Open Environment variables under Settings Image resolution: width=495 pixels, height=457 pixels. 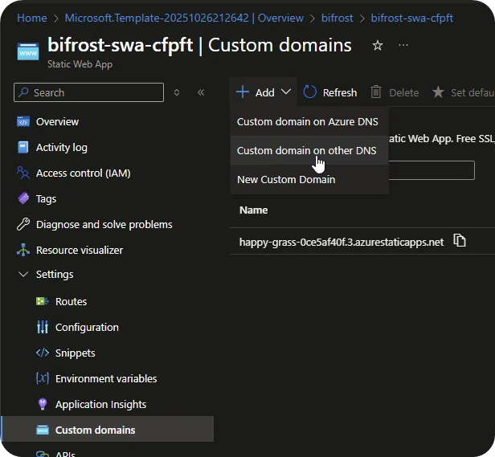point(106,379)
